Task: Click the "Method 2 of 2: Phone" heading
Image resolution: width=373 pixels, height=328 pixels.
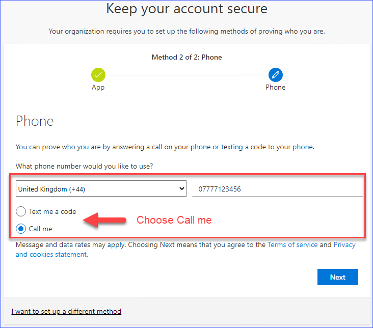Action: point(186,57)
